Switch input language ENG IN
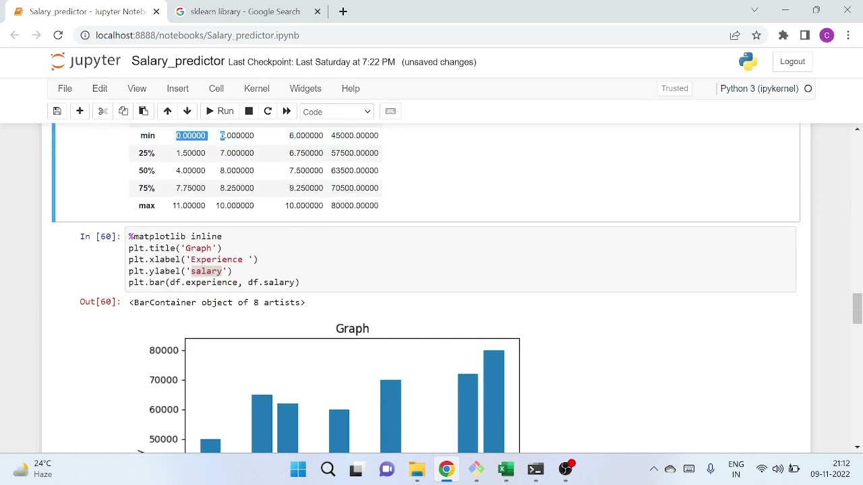The width and height of the screenshot is (863, 485). click(x=736, y=469)
